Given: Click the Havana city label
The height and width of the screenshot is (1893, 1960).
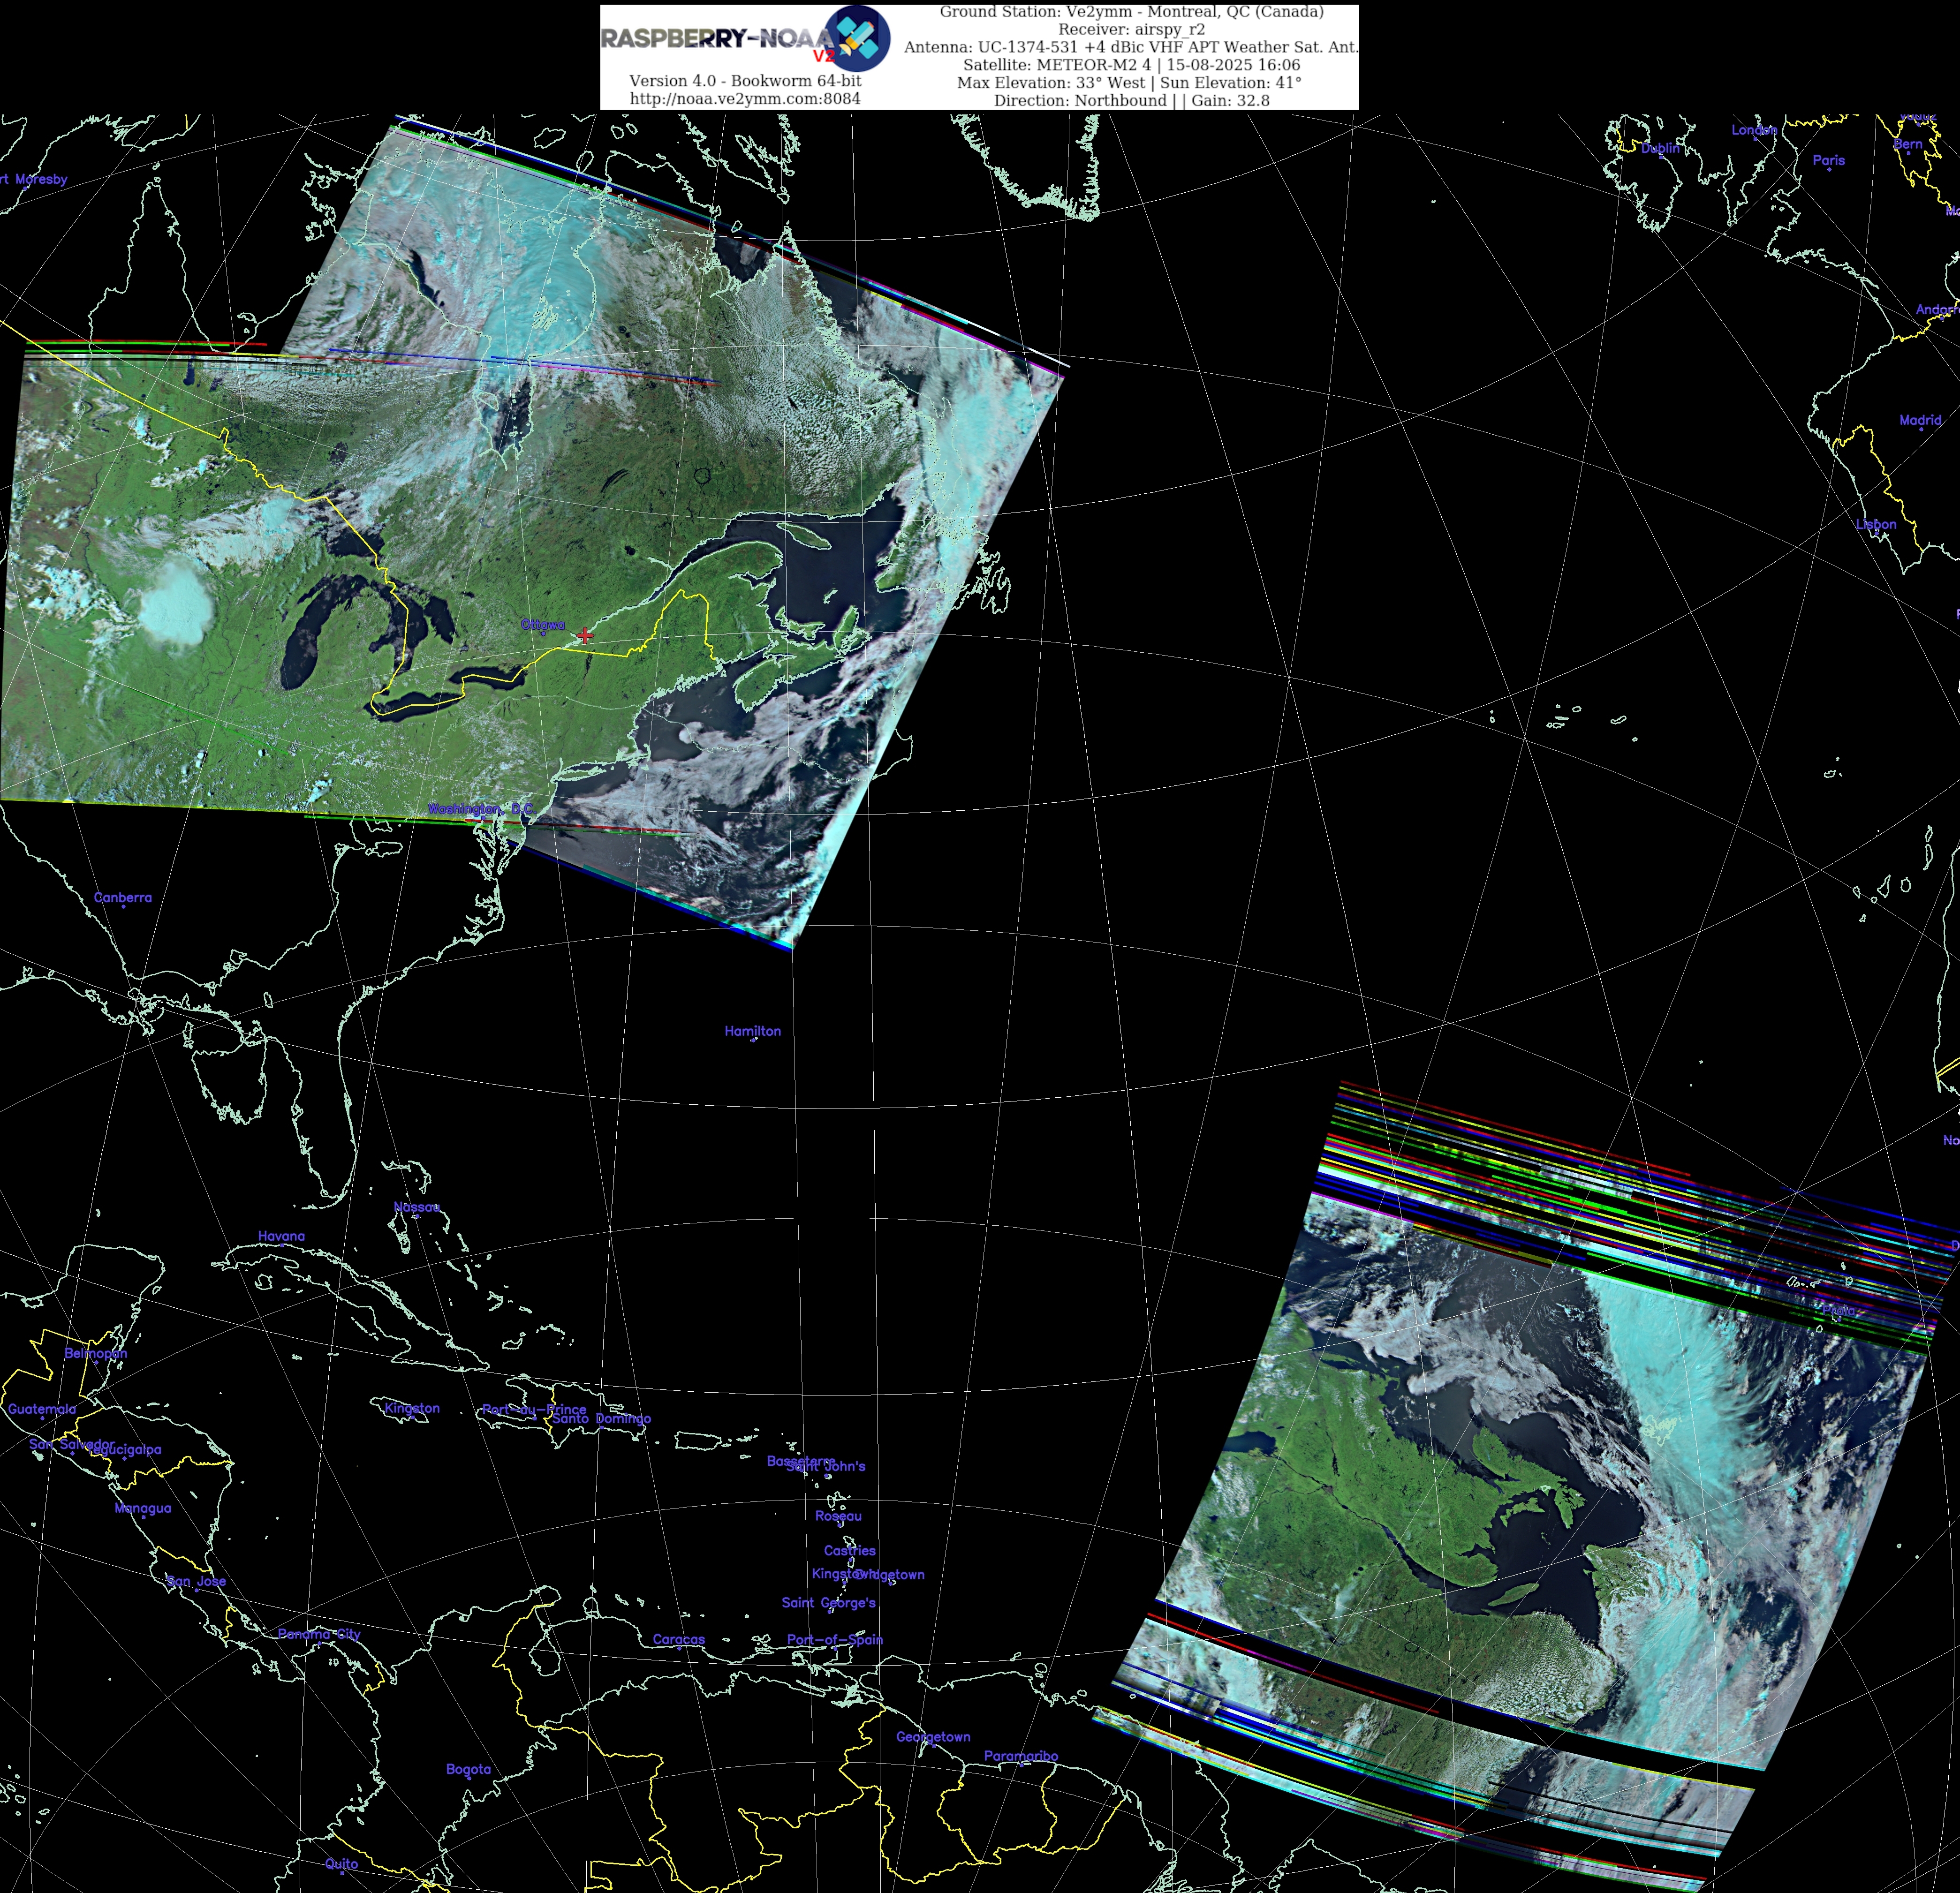Looking at the screenshot, I should pos(281,1236).
